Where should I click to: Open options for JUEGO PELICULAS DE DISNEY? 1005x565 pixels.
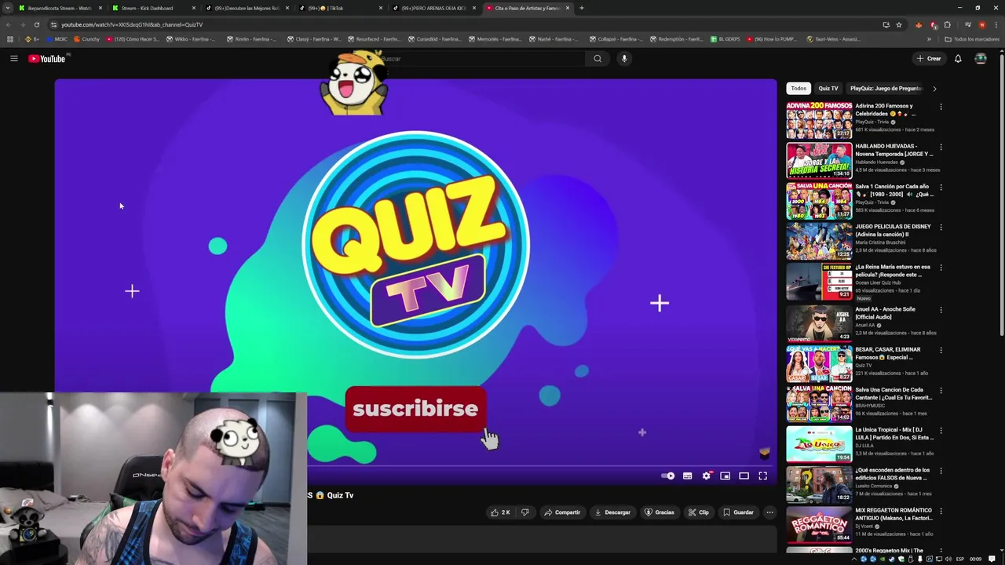941,228
